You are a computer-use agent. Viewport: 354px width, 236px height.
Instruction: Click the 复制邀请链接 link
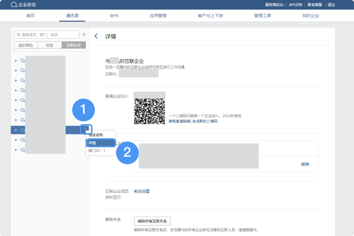pyautogui.click(x=179, y=121)
